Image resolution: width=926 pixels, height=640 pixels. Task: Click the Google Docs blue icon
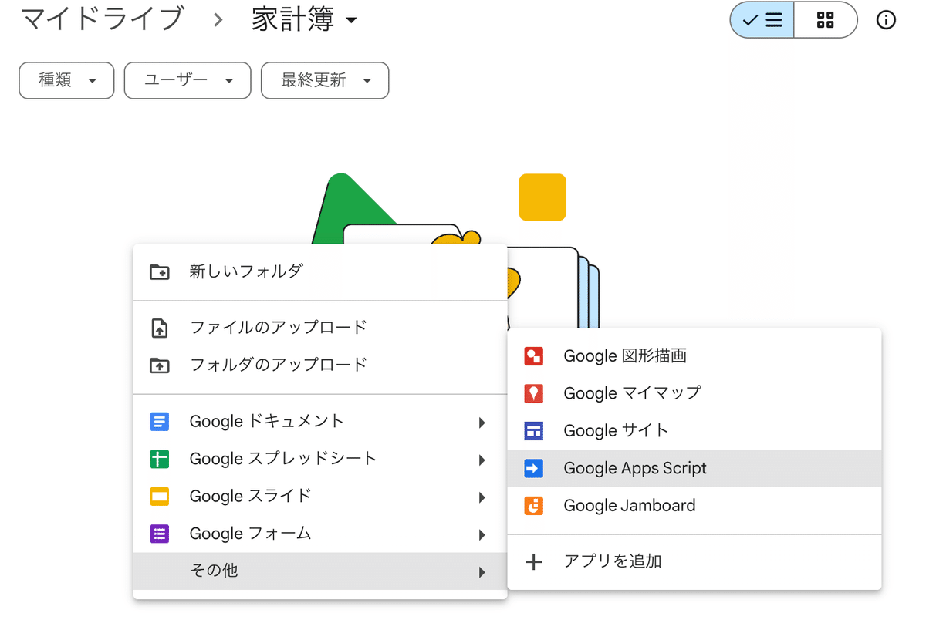click(159, 422)
